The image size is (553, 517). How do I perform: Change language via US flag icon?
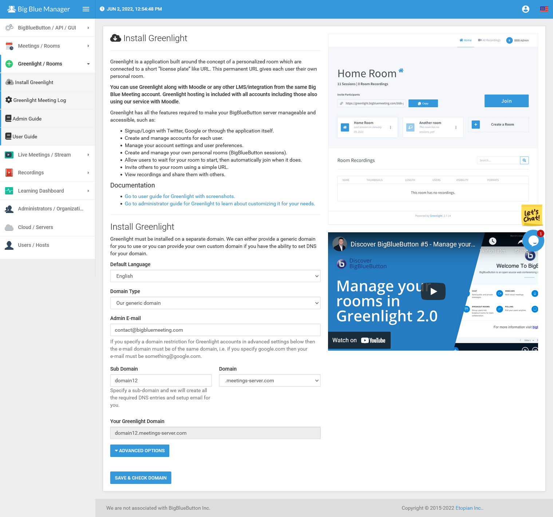click(544, 9)
